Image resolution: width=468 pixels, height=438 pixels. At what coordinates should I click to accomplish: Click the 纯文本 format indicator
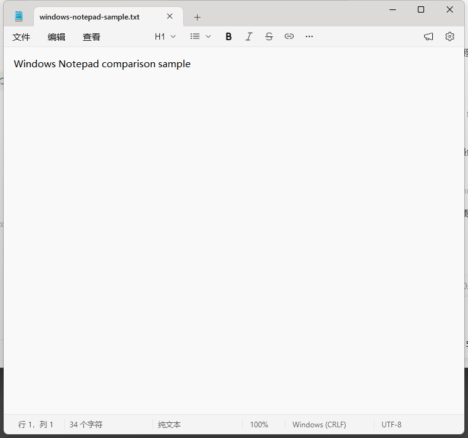tap(169, 425)
